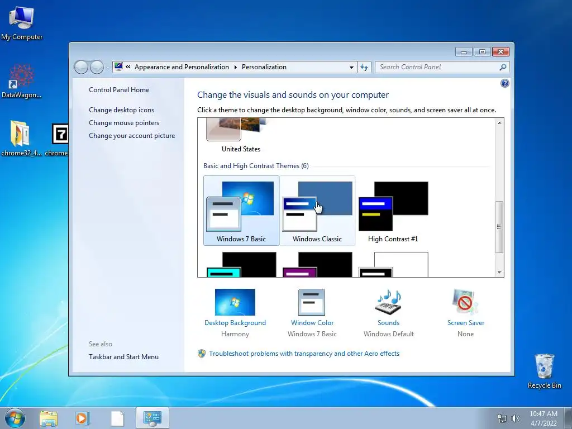The height and width of the screenshot is (429, 572).
Task: Open Windows Explorer from taskbar
Action: [49, 418]
